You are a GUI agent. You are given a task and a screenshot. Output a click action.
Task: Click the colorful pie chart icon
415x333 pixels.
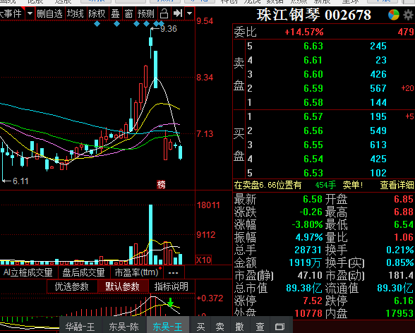click(x=394, y=15)
